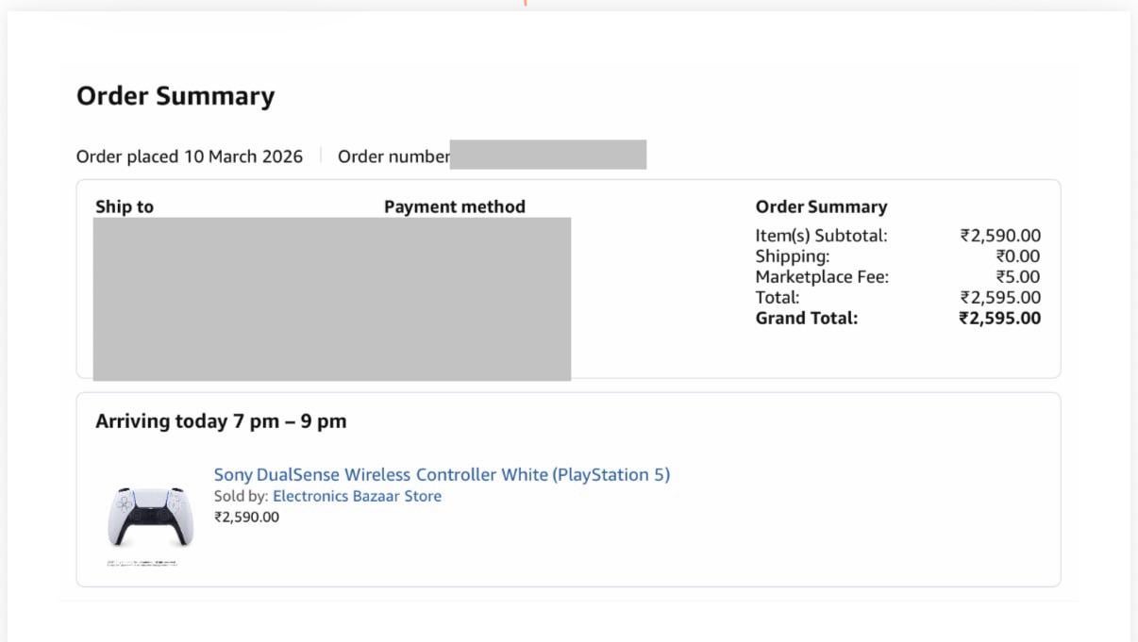Click the fine print below the product image
Image resolution: width=1138 pixels, height=642 pixels.
[142, 563]
